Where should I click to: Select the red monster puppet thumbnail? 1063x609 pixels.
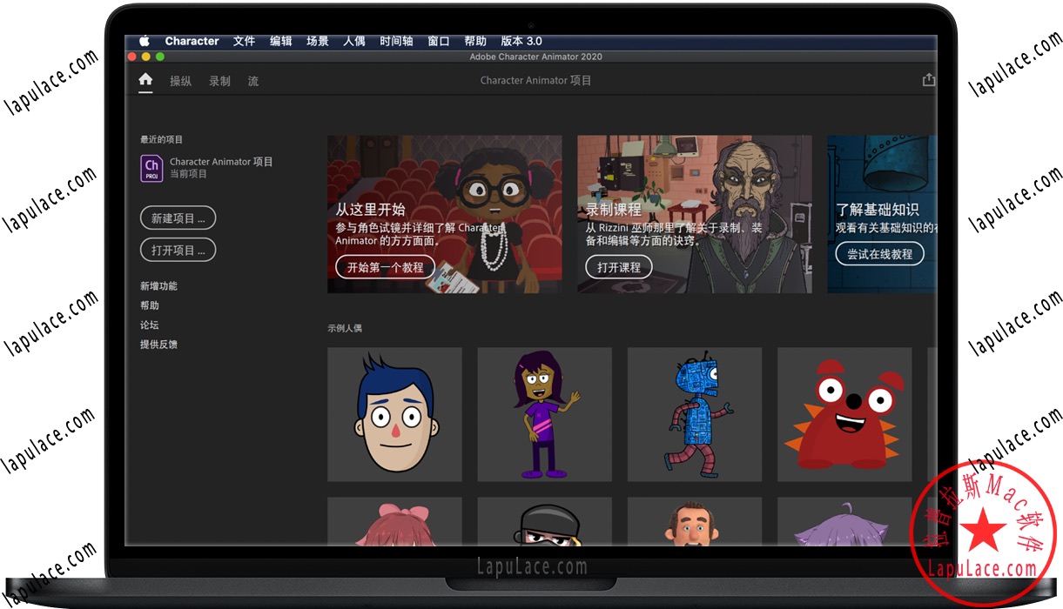[844, 413]
